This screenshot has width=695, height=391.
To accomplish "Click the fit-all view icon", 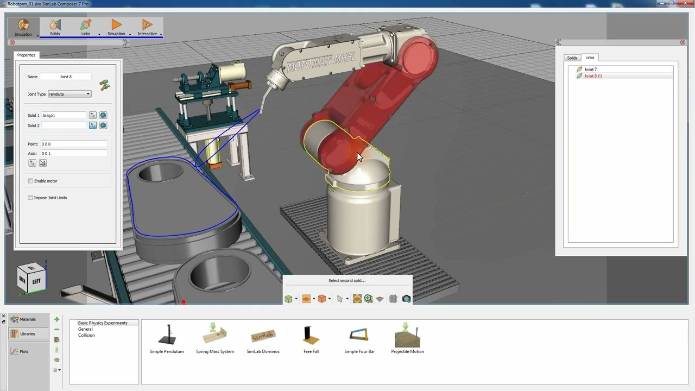I will tap(357, 299).
